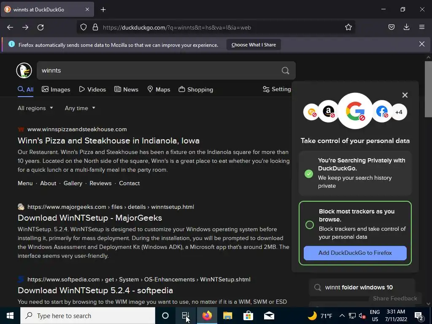The width and height of the screenshot is (432, 324).
Task: Open tracking protection shield icon
Action: click(x=84, y=27)
